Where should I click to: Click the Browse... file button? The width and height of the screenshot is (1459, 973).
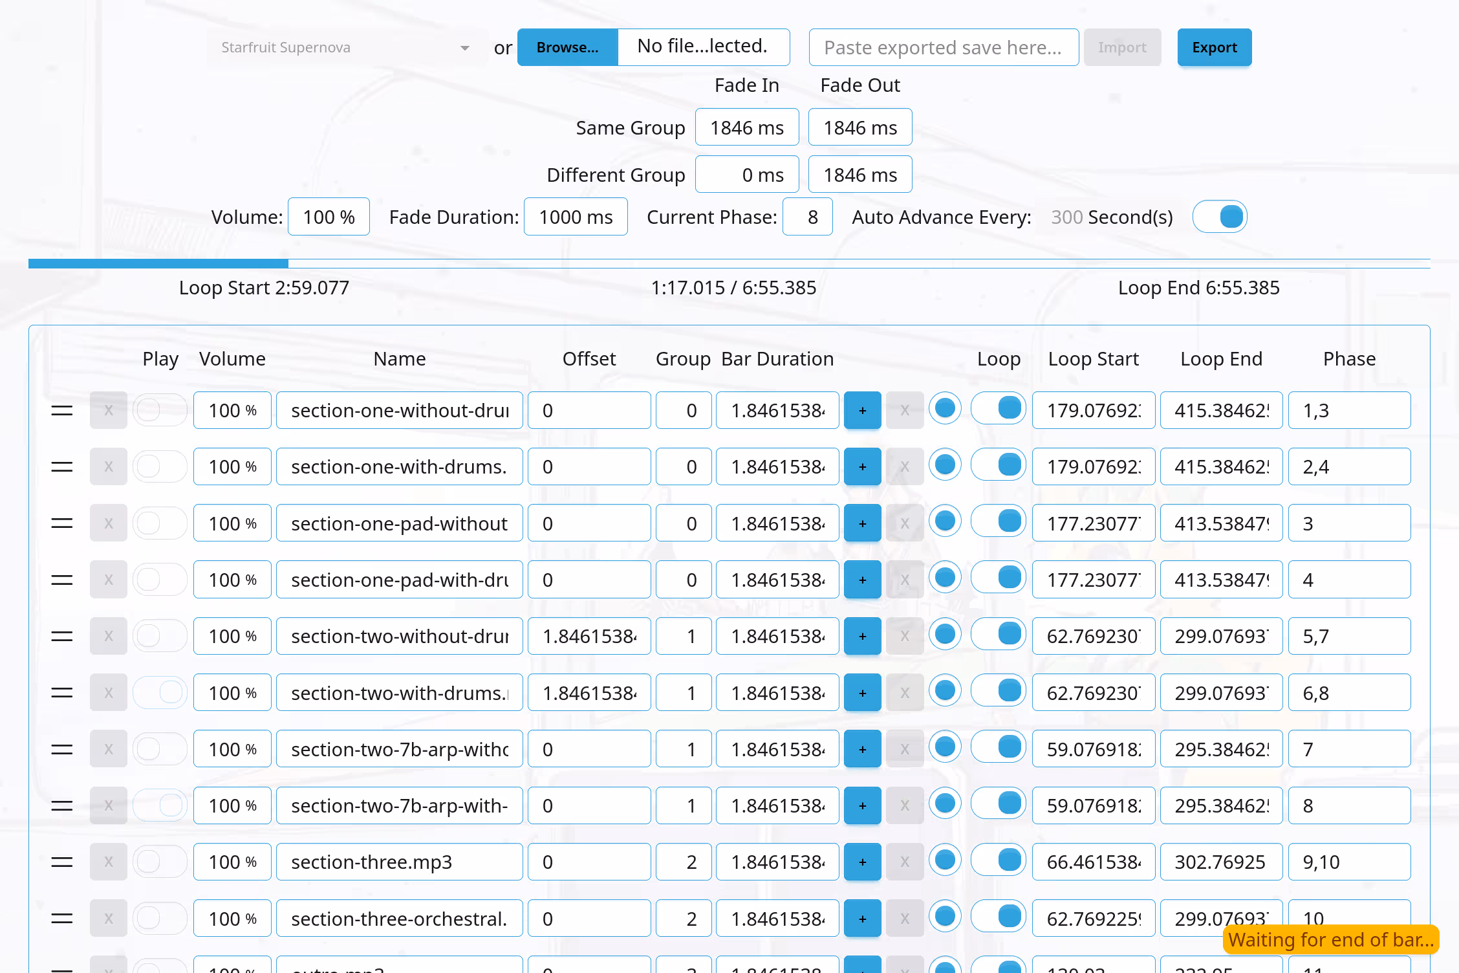click(x=567, y=47)
